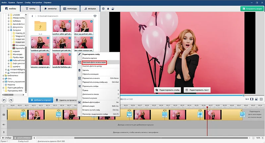Click the clock icon at timeline ruler start

click(4, 106)
